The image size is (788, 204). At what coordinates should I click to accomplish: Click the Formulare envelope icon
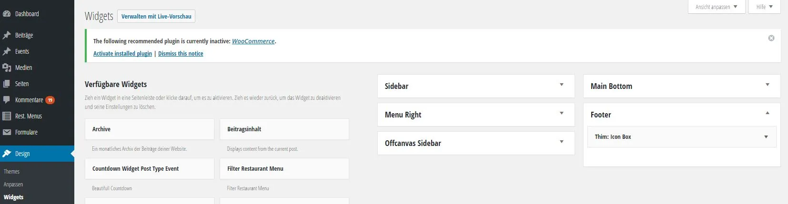tap(7, 132)
